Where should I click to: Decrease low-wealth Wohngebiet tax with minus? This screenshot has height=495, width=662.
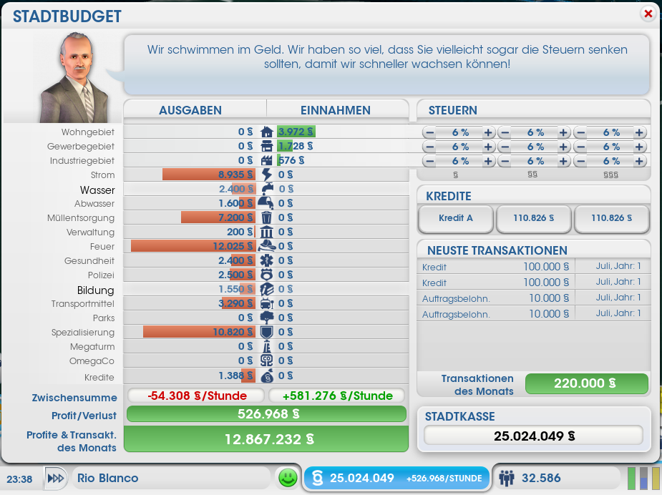(429, 132)
